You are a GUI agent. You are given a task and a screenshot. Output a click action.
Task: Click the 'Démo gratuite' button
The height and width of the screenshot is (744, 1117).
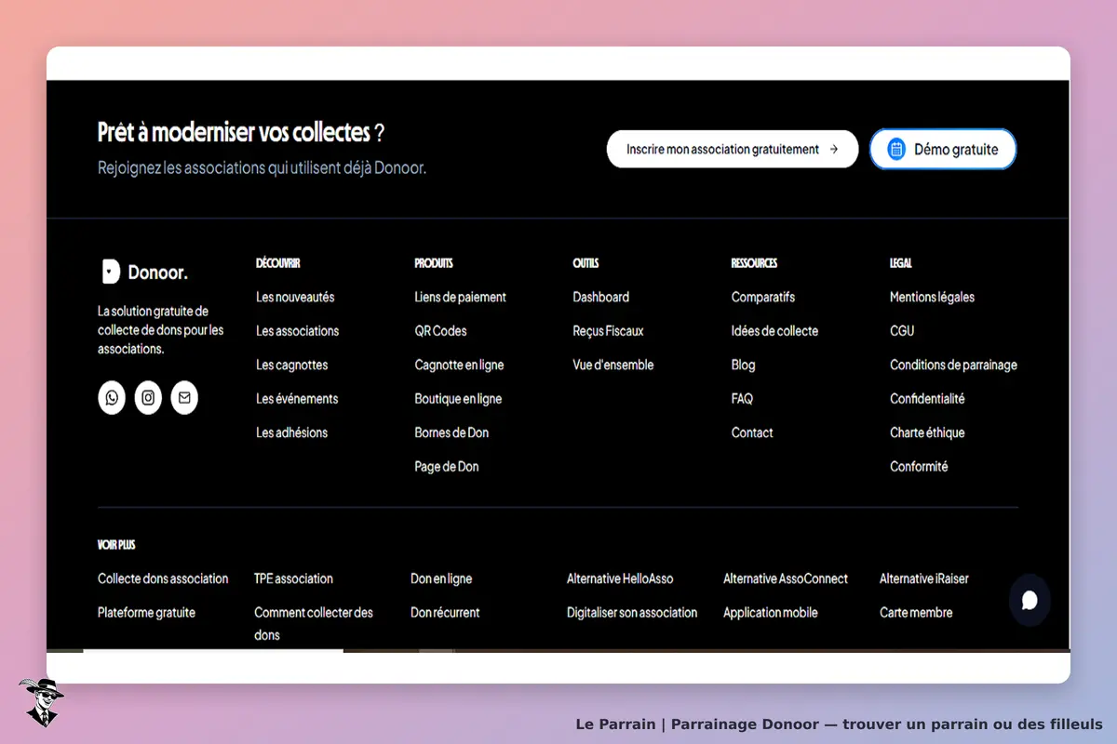(x=943, y=149)
